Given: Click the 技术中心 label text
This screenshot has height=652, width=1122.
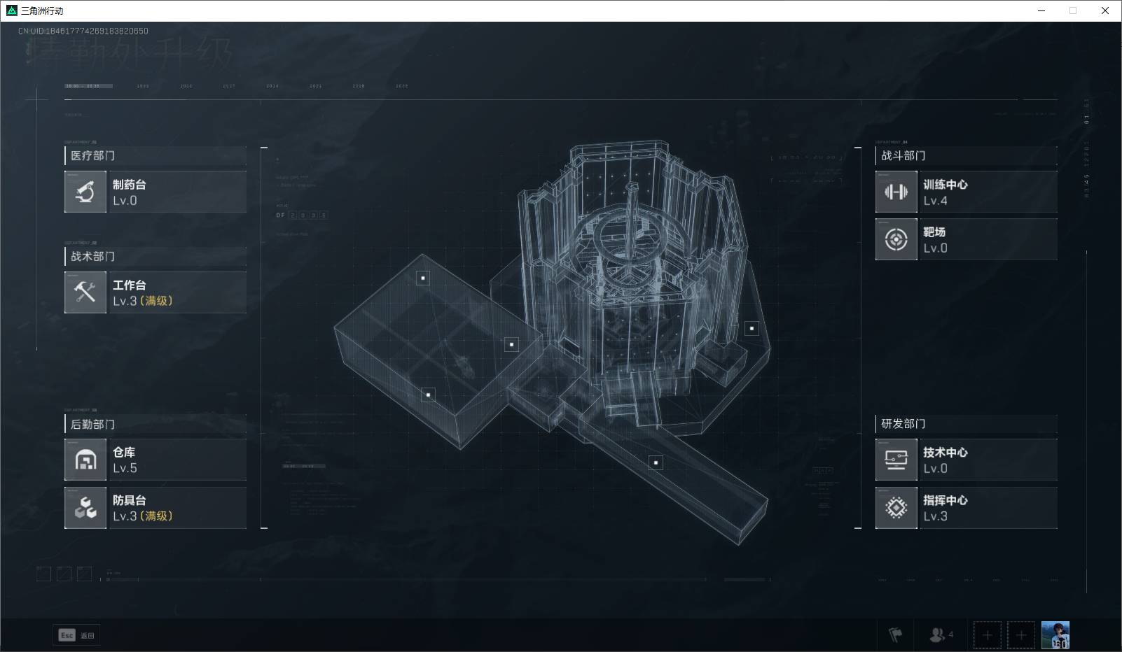Looking at the screenshot, I should pyautogui.click(x=946, y=452).
